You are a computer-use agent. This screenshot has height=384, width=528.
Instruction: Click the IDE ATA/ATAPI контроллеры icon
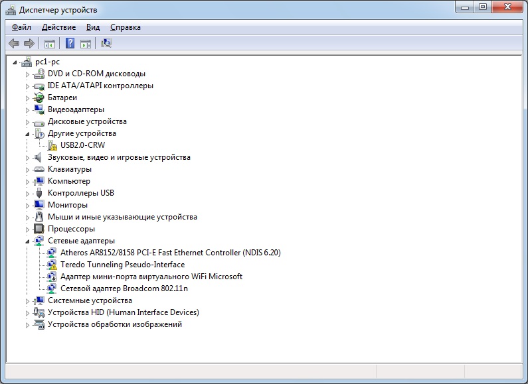(x=39, y=86)
